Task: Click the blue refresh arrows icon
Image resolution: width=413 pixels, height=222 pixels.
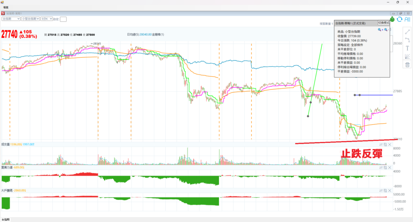Action: [399, 19]
